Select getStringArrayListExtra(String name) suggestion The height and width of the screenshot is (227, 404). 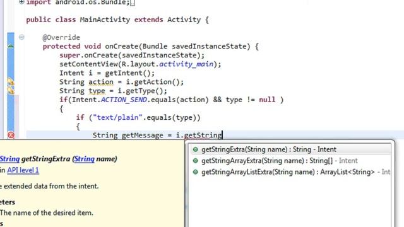tap(290, 172)
